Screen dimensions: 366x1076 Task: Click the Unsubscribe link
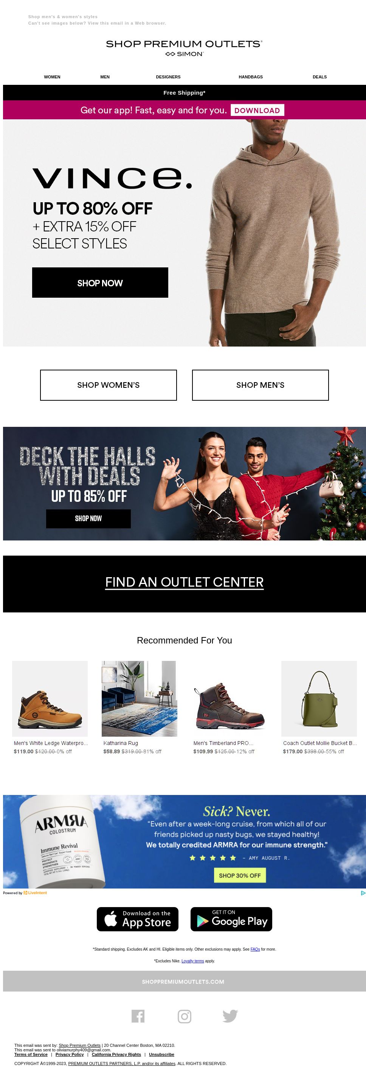click(x=161, y=1054)
